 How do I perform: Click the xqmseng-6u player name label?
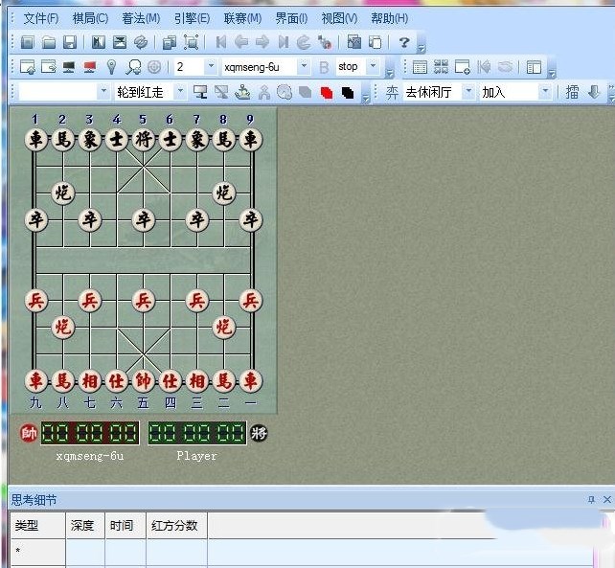click(90, 456)
